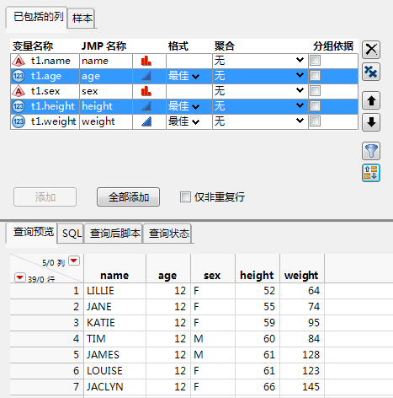This screenshot has width=393, height=398.
Task: Click the character type icon for t1.name
Action: [x=19, y=61]
